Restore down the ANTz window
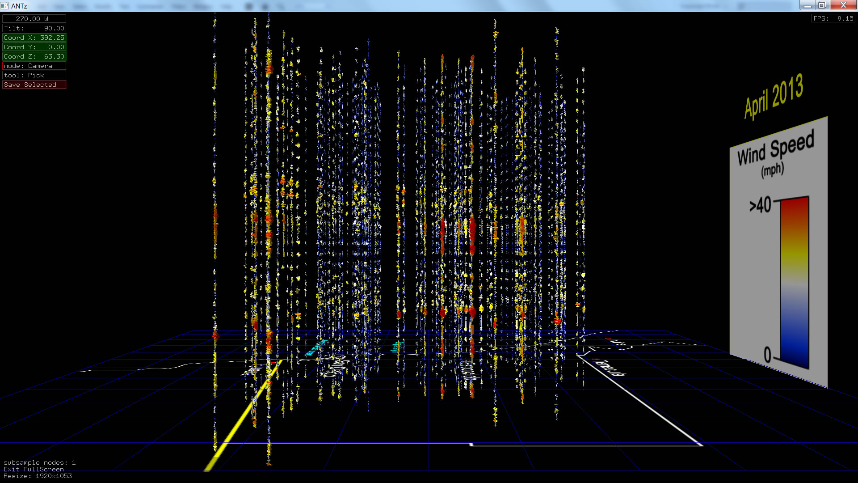Image resolution: width=858 pixels, height=483 pixels. click(822, 5)
